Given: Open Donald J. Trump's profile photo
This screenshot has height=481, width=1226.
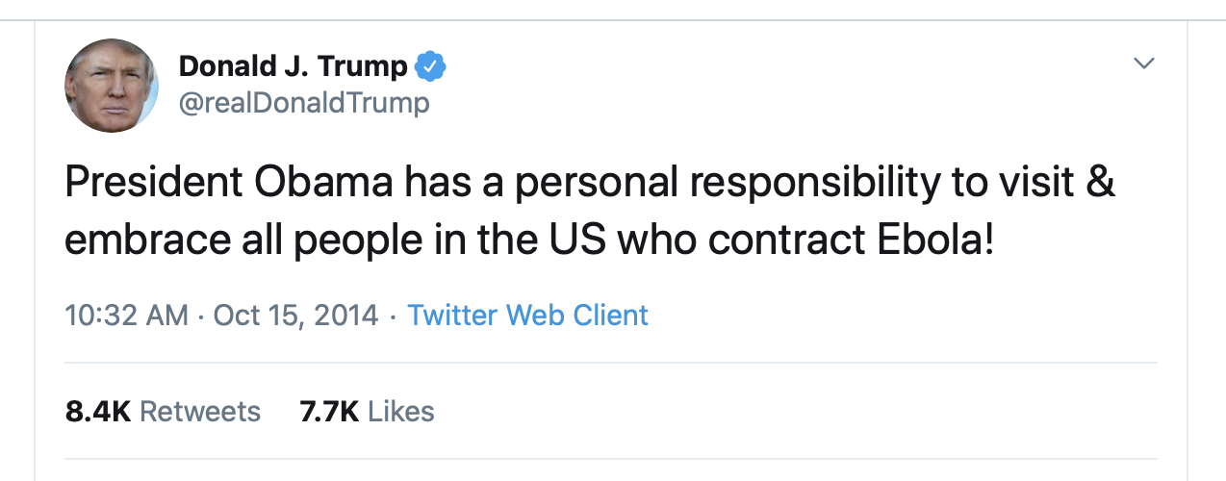Looking at the screenshot, I should [111, 86].
